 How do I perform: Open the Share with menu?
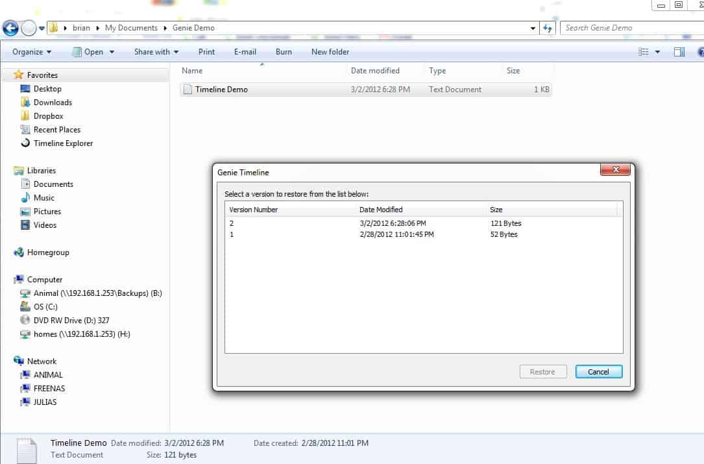point(156,52)
